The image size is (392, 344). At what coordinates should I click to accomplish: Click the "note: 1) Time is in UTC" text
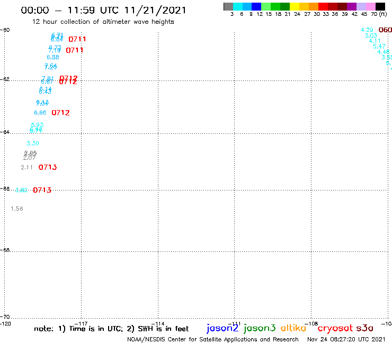coord(78,329)
